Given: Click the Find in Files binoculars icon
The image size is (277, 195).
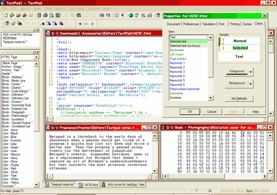Looking at the screenshot, I should (x=20, y=24).
